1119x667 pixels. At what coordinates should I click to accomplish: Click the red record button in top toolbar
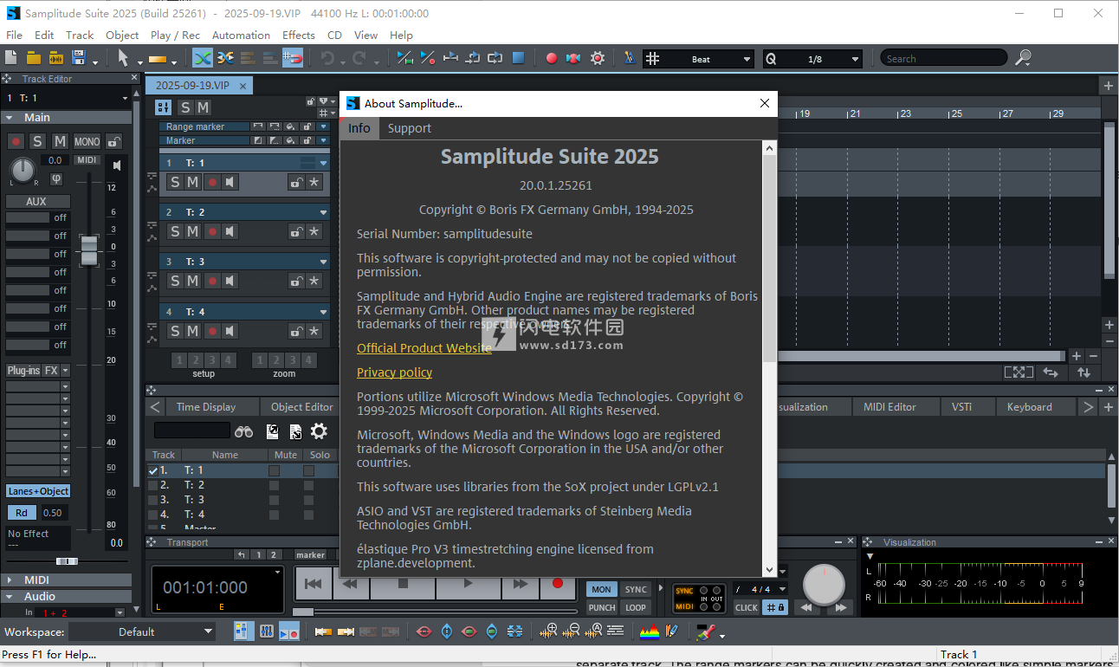click(551, 58)
